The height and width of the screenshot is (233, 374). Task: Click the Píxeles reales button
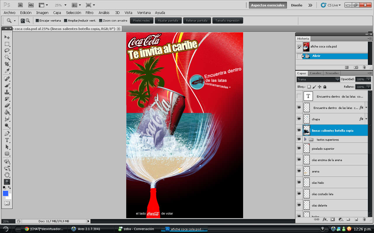click(x=141, y=21)
